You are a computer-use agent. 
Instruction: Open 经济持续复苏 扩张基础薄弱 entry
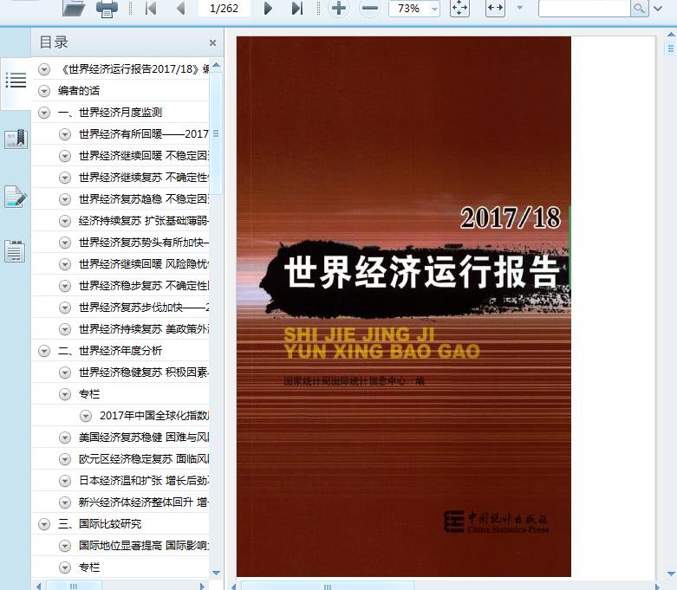point(144,221)
